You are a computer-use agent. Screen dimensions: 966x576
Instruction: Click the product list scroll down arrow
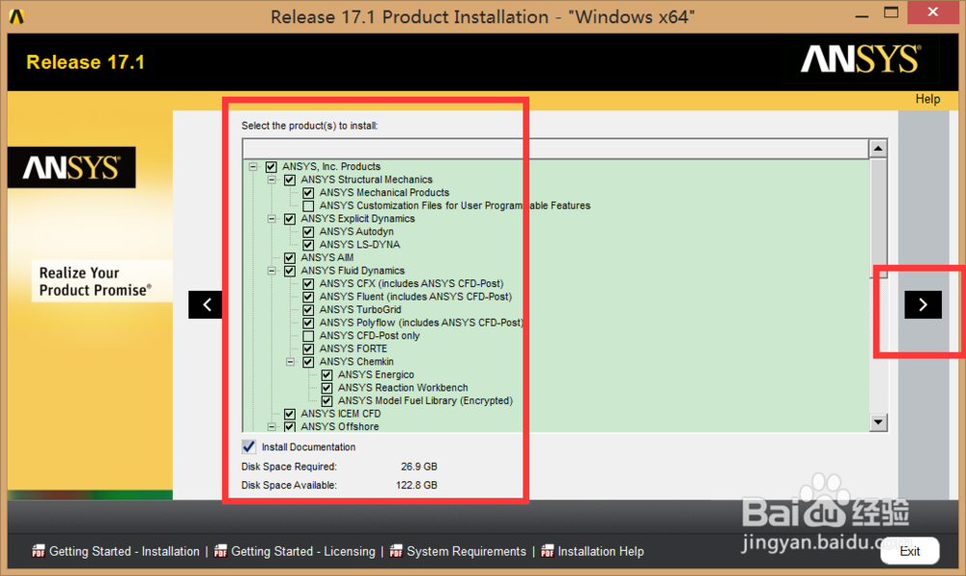878,422
